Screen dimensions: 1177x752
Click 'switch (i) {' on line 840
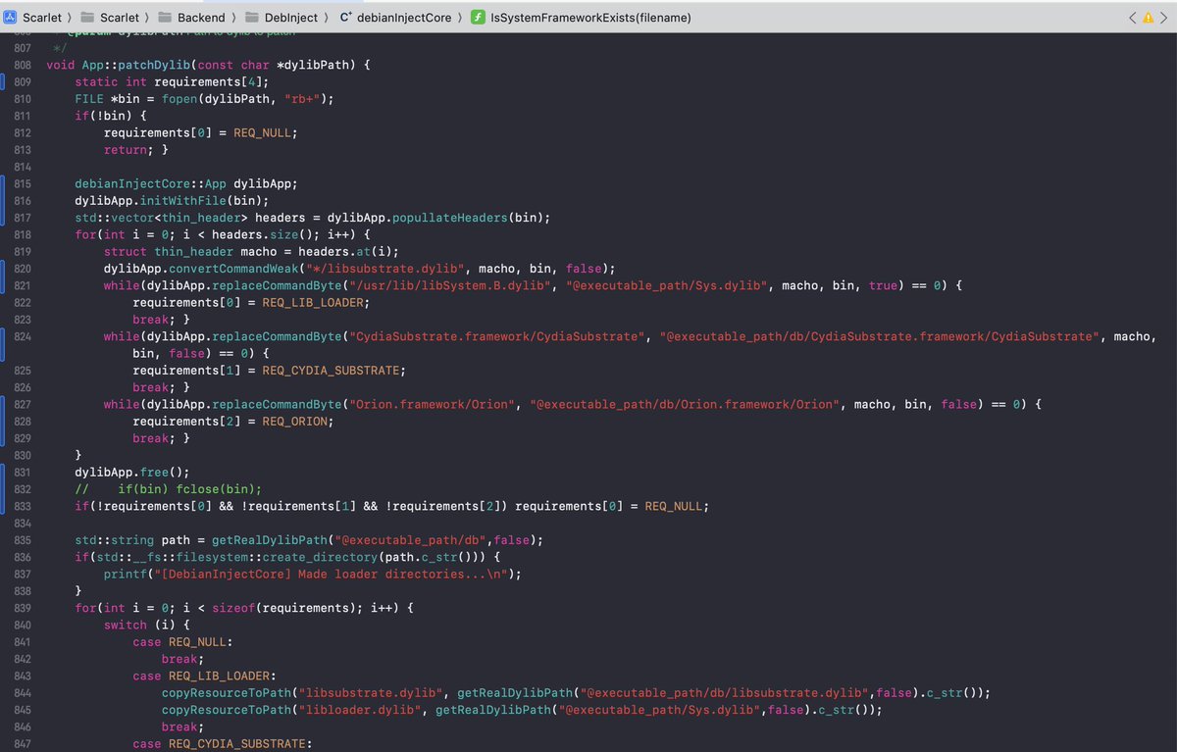click(146, 625)
